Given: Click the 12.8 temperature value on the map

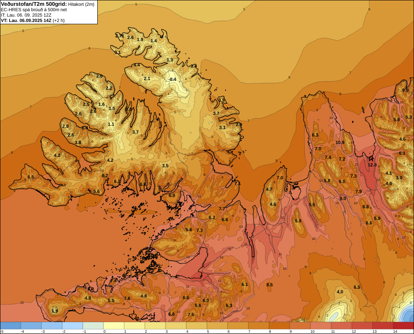Looking at the screenshot, I should (372, 165).
